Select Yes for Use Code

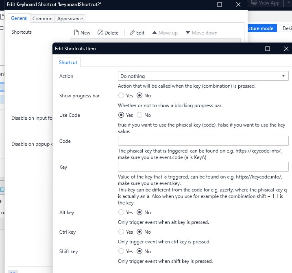point(121,115)
